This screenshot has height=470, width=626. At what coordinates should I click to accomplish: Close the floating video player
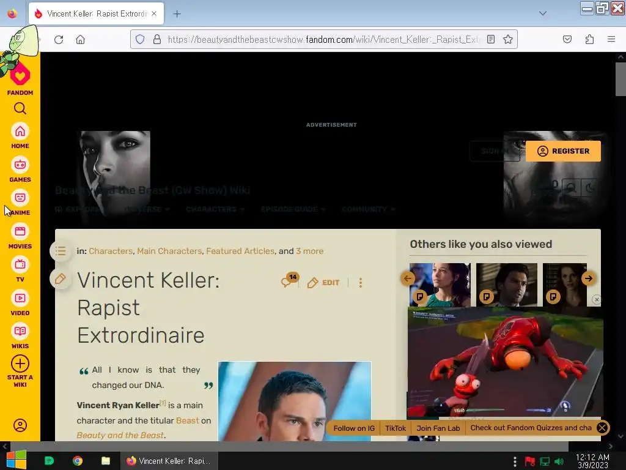point(597,299)
